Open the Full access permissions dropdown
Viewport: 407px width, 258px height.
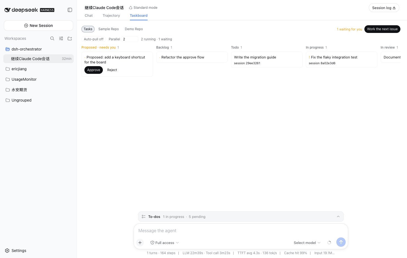point(165,243)
